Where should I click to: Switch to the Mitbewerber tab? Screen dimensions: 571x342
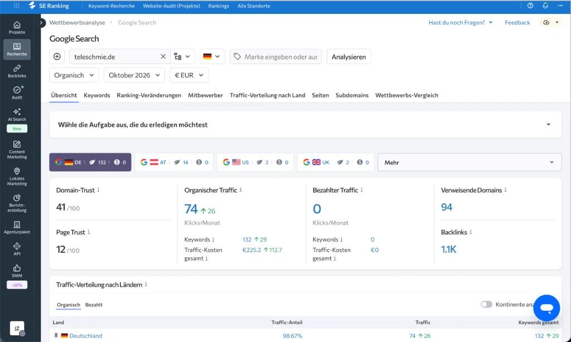[205, 95]
